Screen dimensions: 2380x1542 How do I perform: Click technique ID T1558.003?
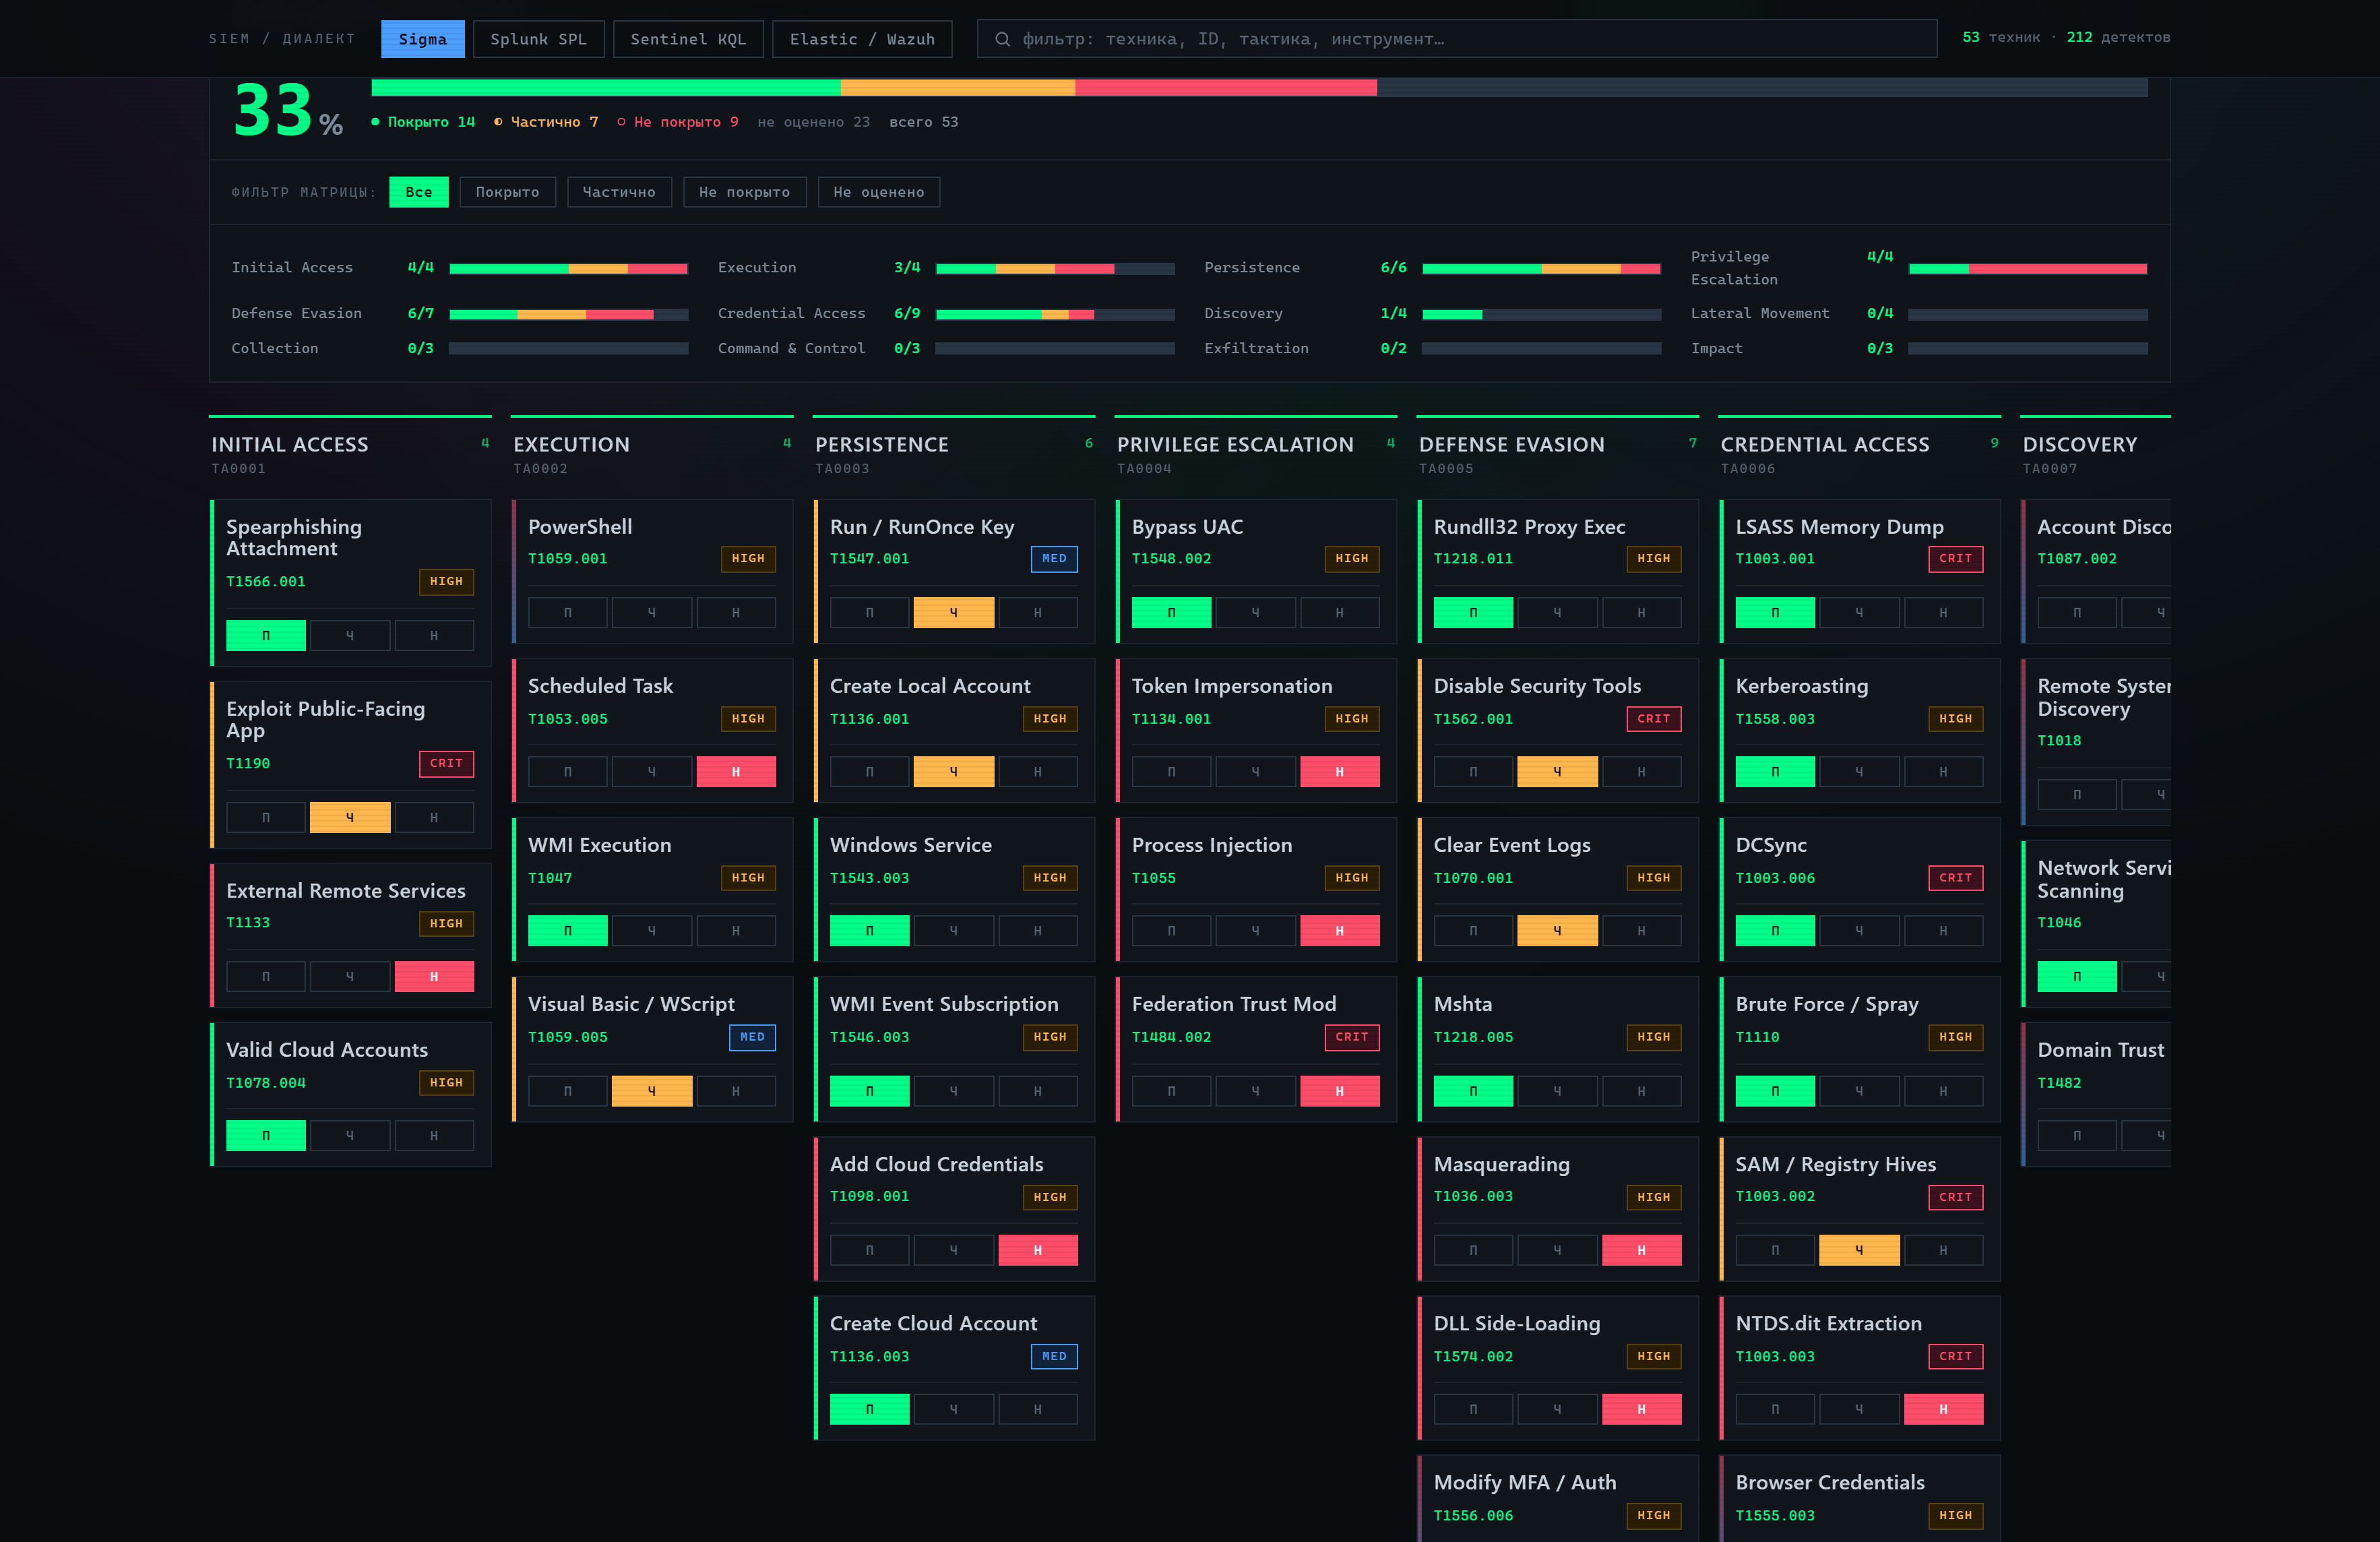(x=1775, y=719)
